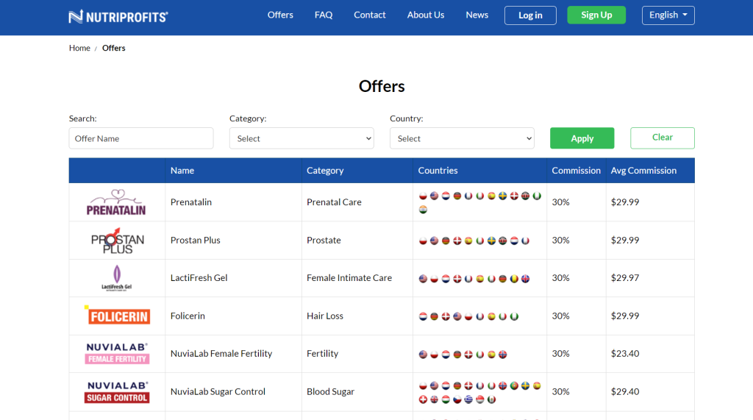Viewport: 753px width, 420px height.
Task: Click the NuviaLab Sugar Control logo thumbnail
Action: pyautogui.click(x=117, y=391)
